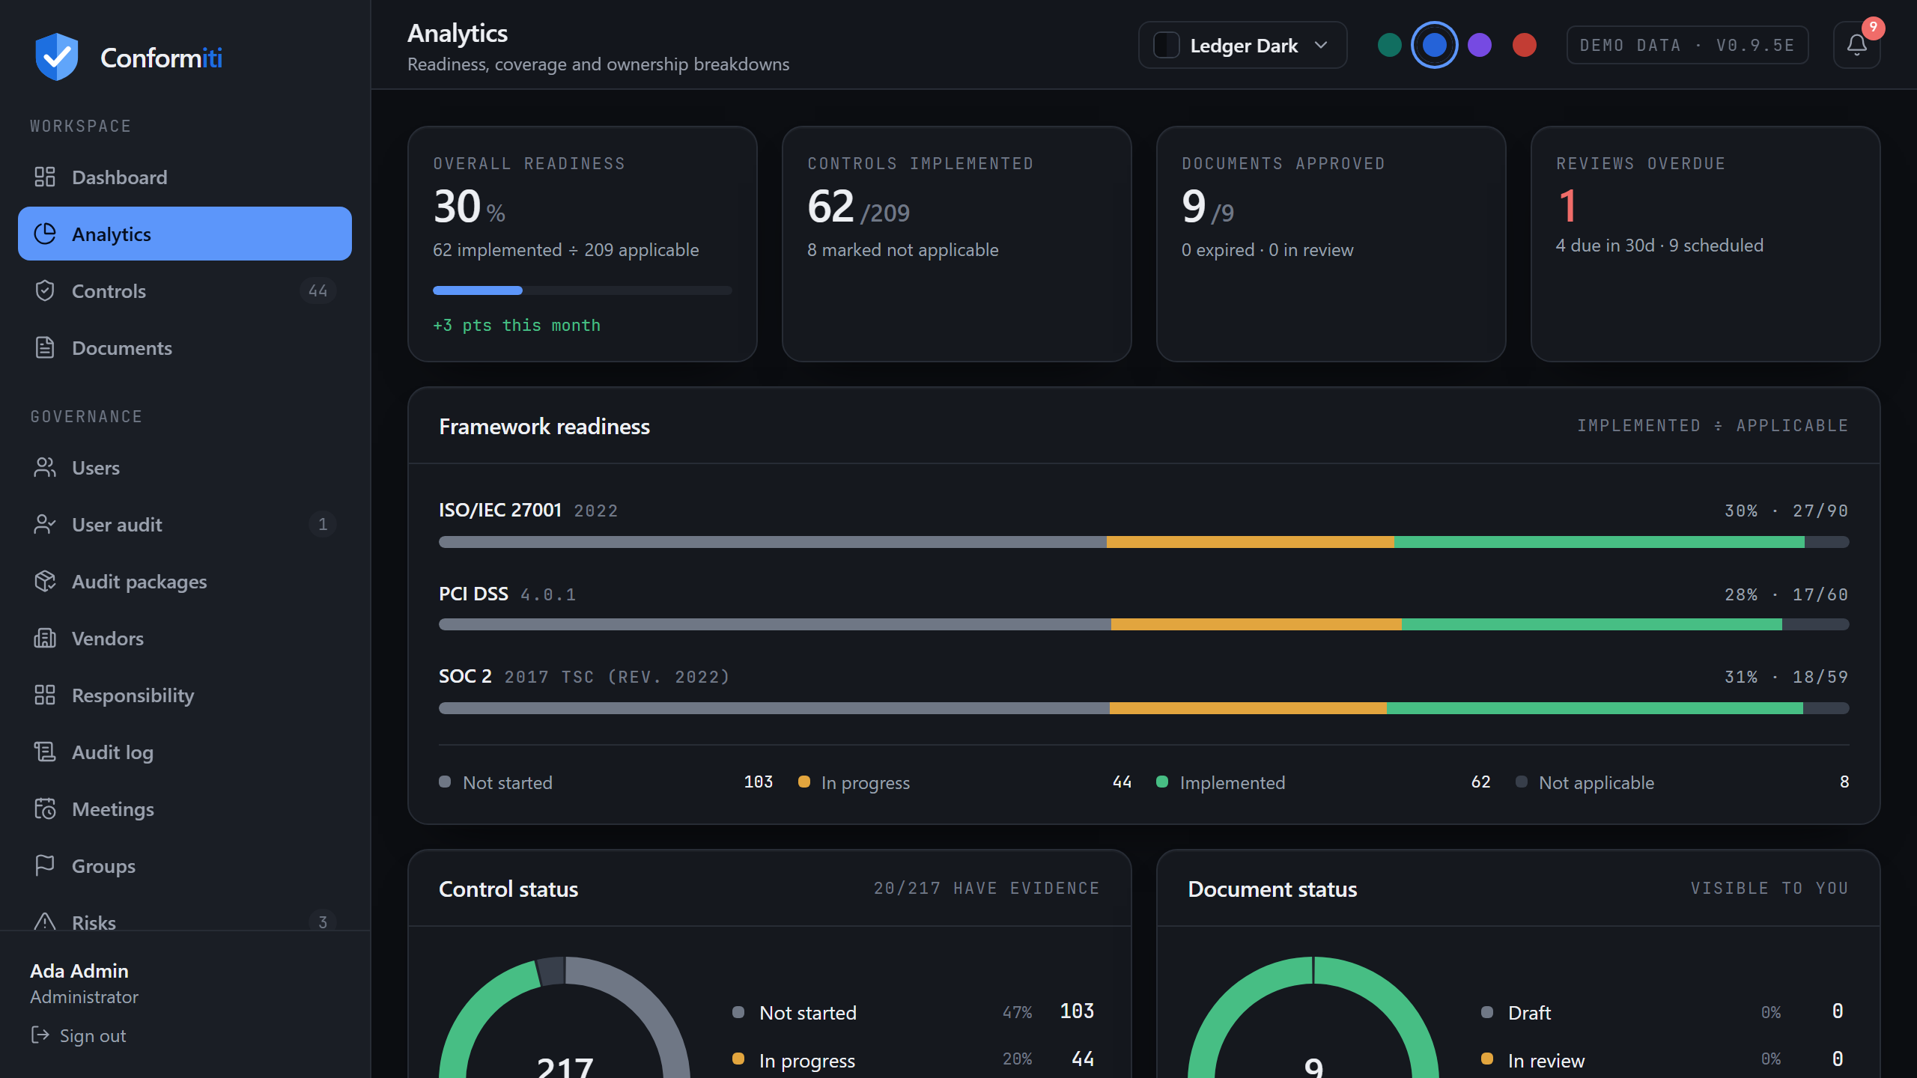Navigate to the Users page
1917x1078 pixels.
(185, 467)
